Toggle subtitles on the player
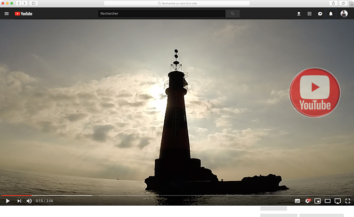 297,201
